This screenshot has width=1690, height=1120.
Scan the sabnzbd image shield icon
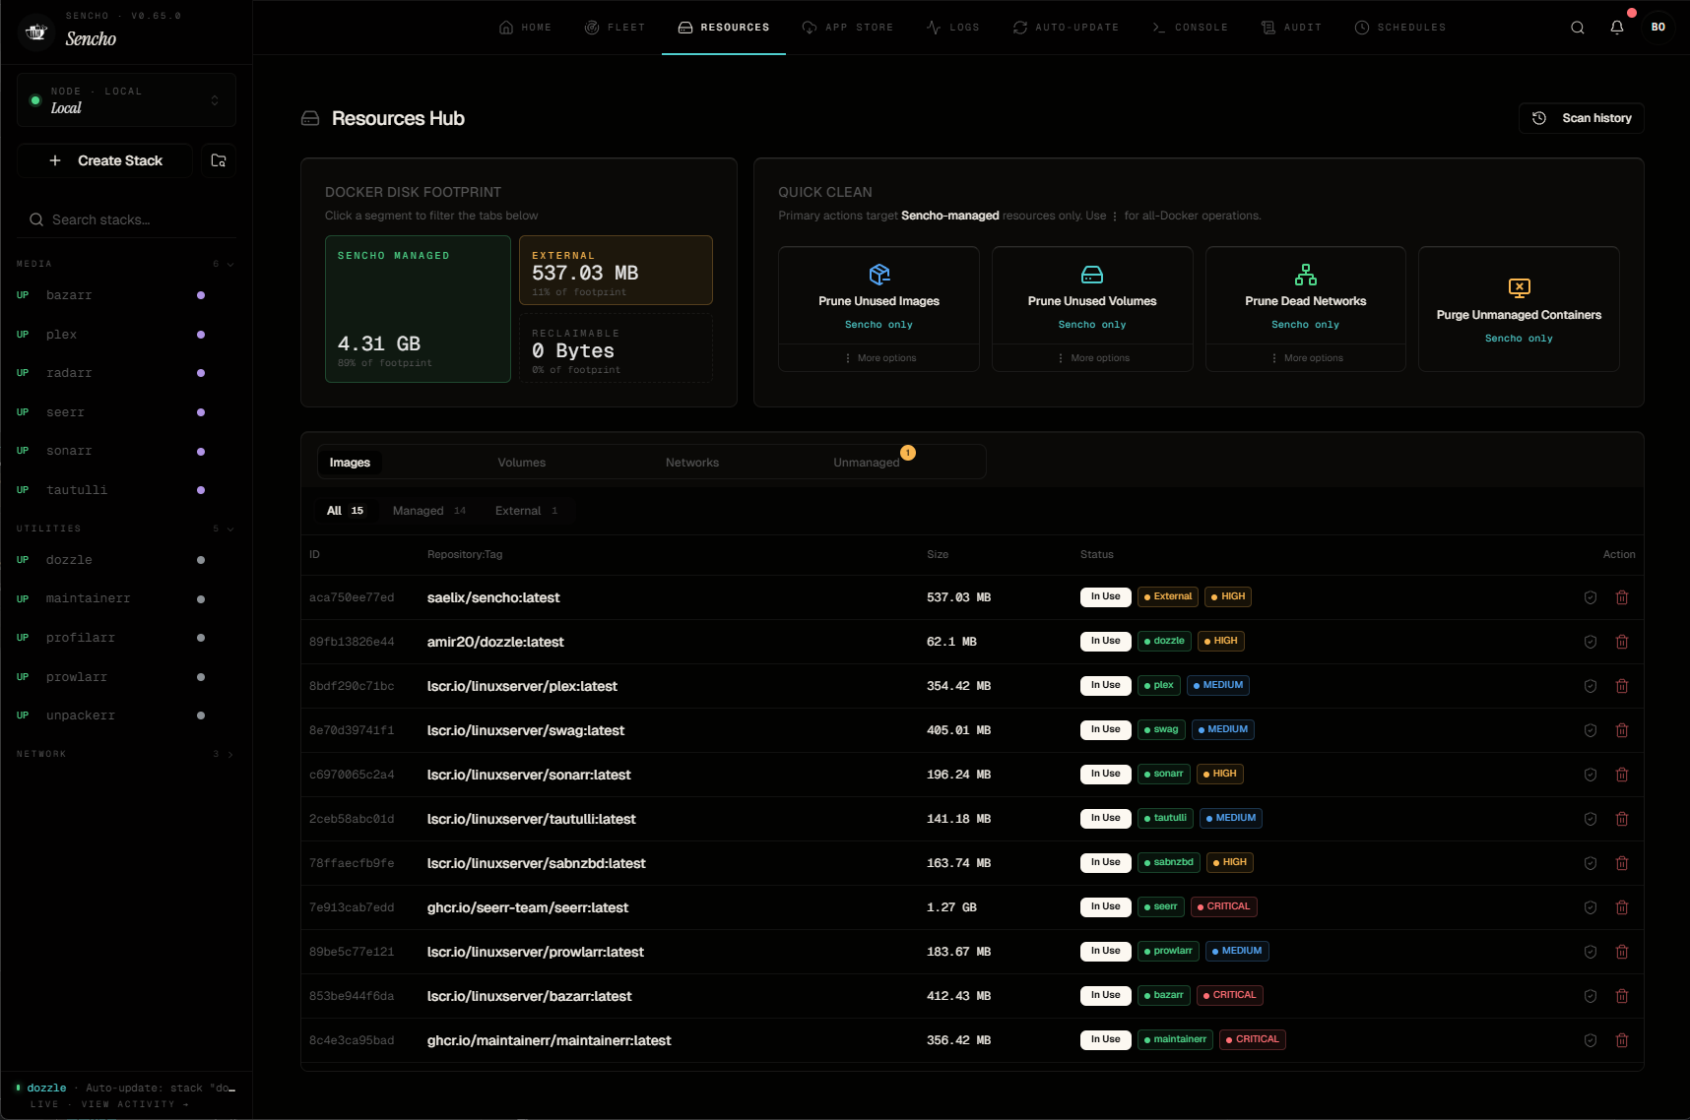click(x=1590, y=863)
